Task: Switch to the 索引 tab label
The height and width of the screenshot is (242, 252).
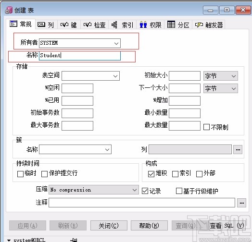Action: click(127, 25)
